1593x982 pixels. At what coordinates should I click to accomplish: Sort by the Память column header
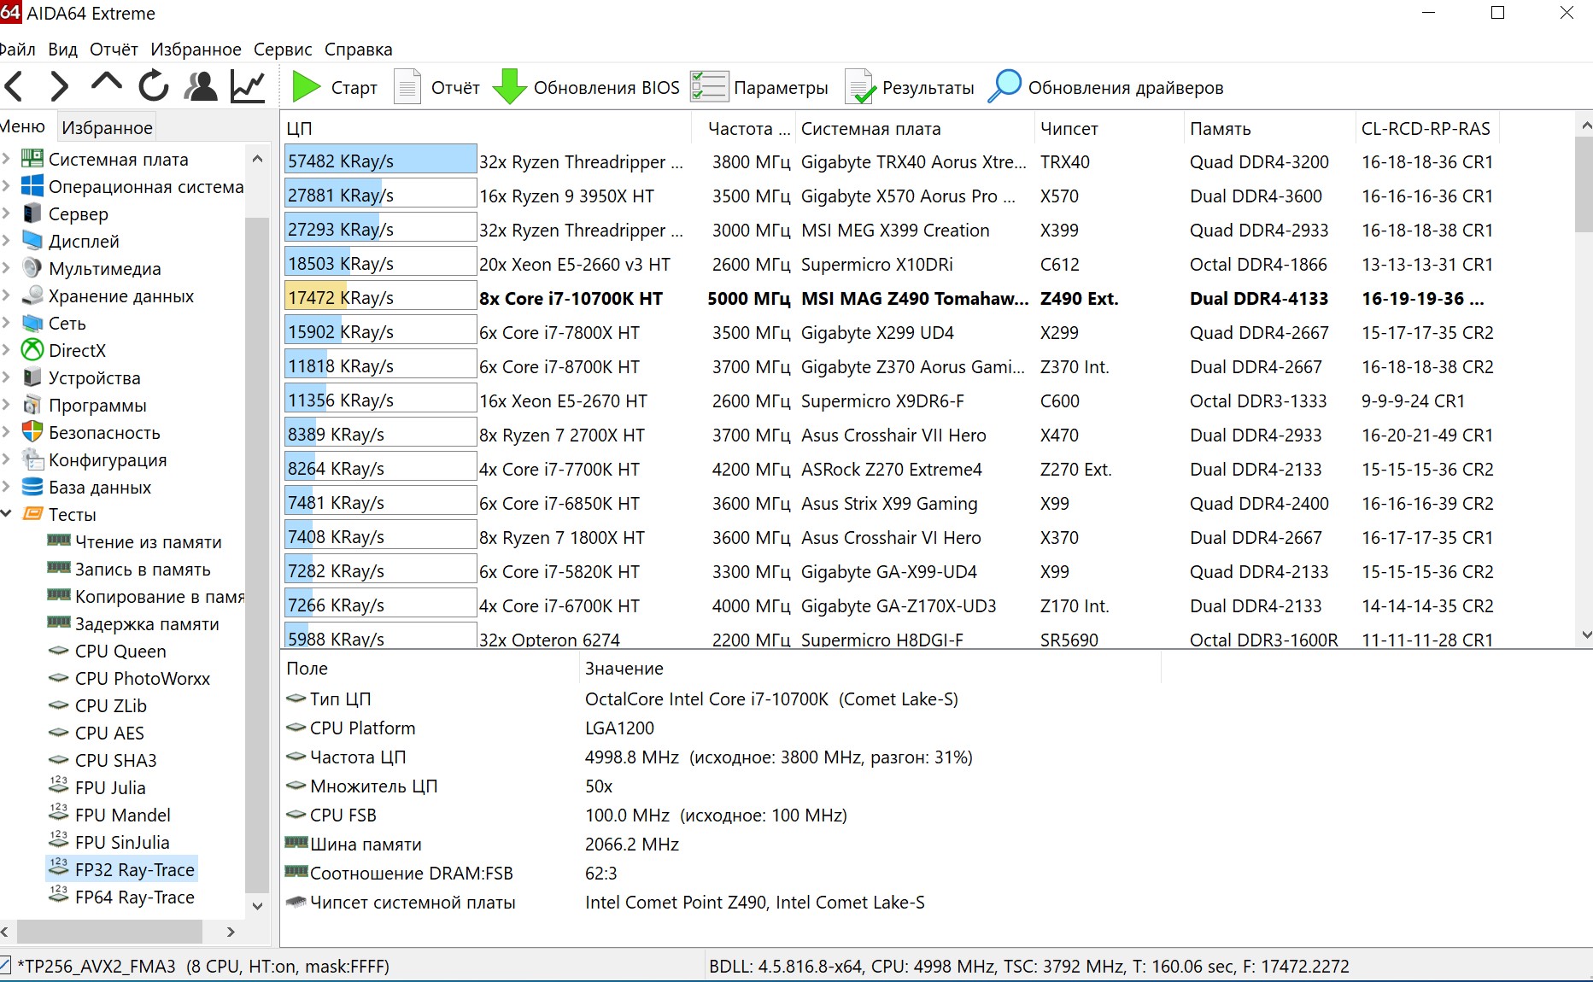1220,129
